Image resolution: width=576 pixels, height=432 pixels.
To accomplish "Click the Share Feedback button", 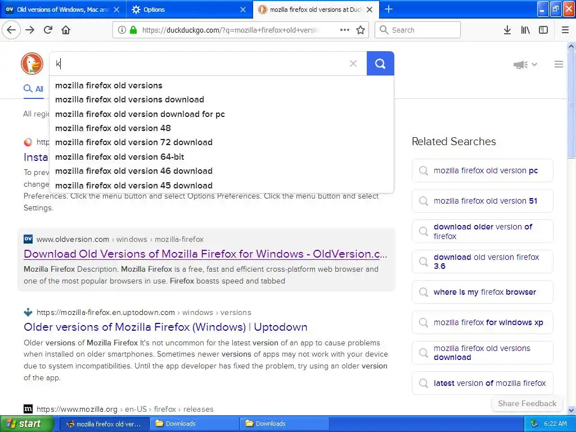I will pos(527,403).
